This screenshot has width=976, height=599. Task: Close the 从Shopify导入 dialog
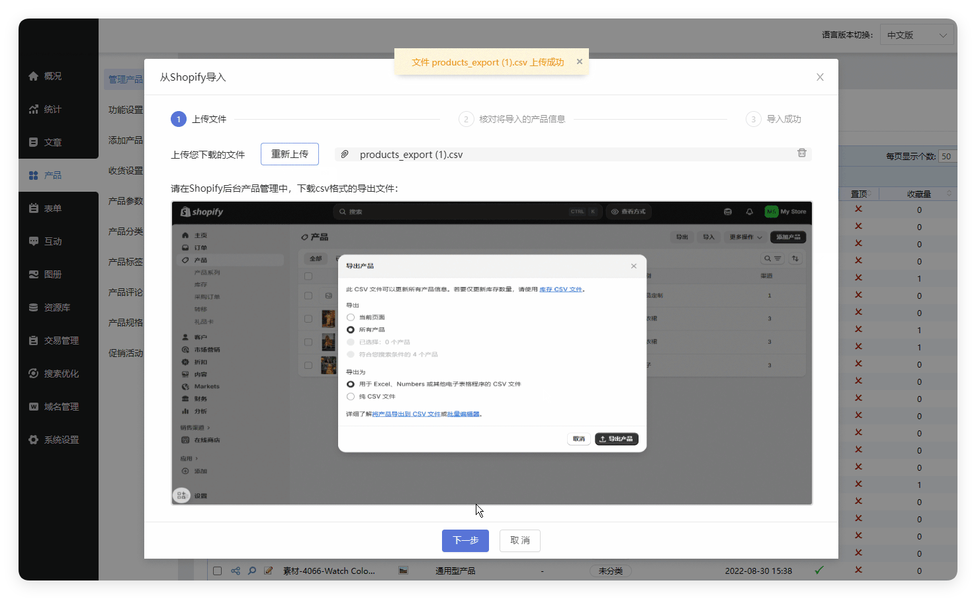pos(820,77)
